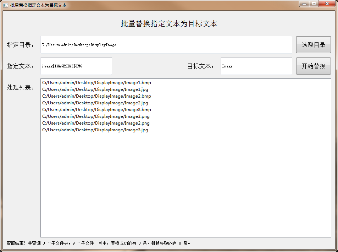Image resolution: width=338 pixels, height=252 pixels.
Task: Click the application icon in the title bar
Action: (x=5, y=4)
